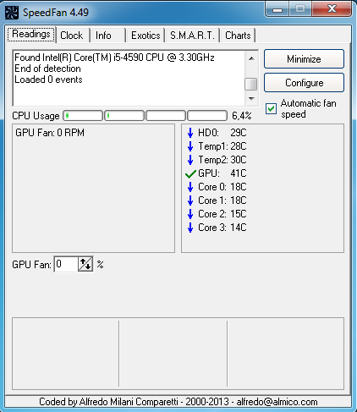Click the blue down arrow beside Core 2
The image size is (357, 412).
(190, 214)
